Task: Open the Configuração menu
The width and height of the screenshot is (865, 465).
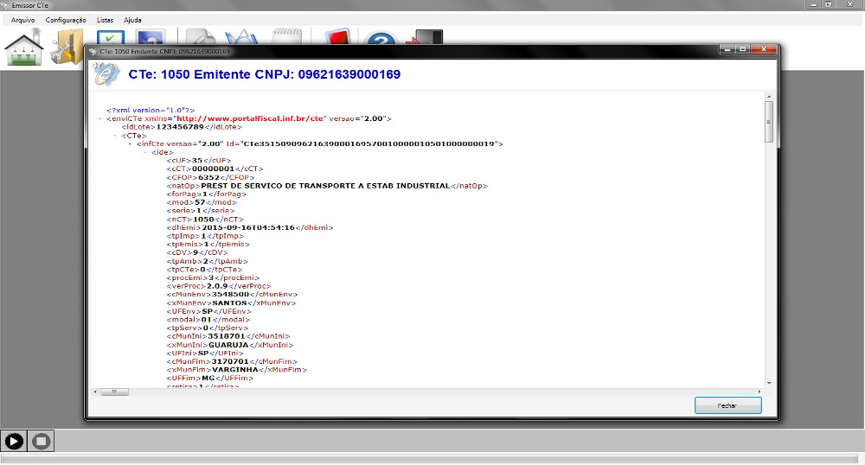Action: 66,19
